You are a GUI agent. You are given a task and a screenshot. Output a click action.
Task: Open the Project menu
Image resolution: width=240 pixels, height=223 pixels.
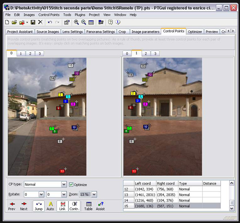coord(94,15)
